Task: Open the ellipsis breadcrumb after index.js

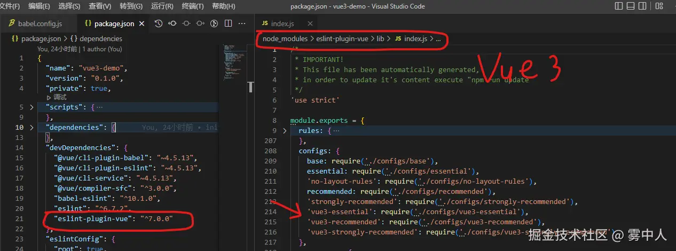Action: tap(438, 38)
